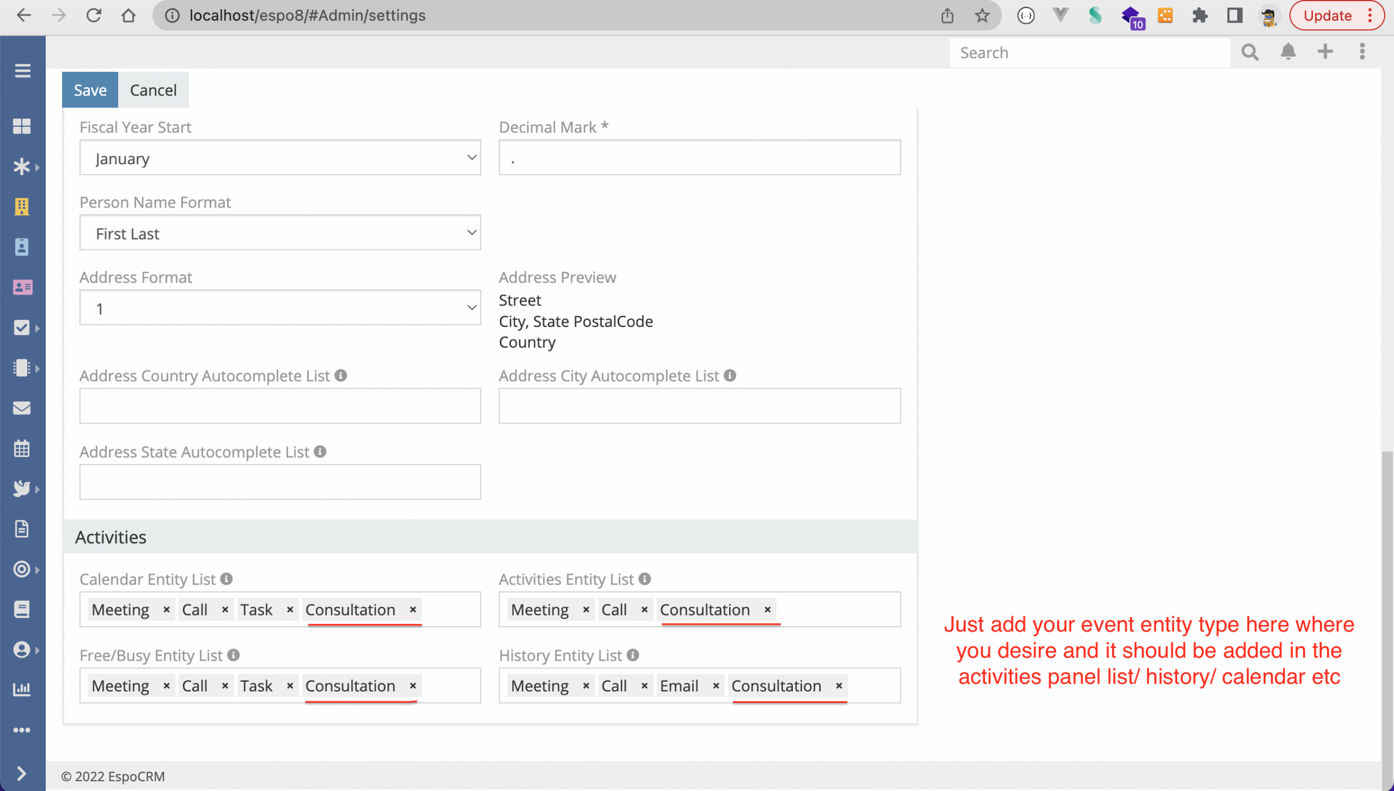Open the Emails envelope sidebar icon
The image size is (1394, 791).
pos(22,408)
